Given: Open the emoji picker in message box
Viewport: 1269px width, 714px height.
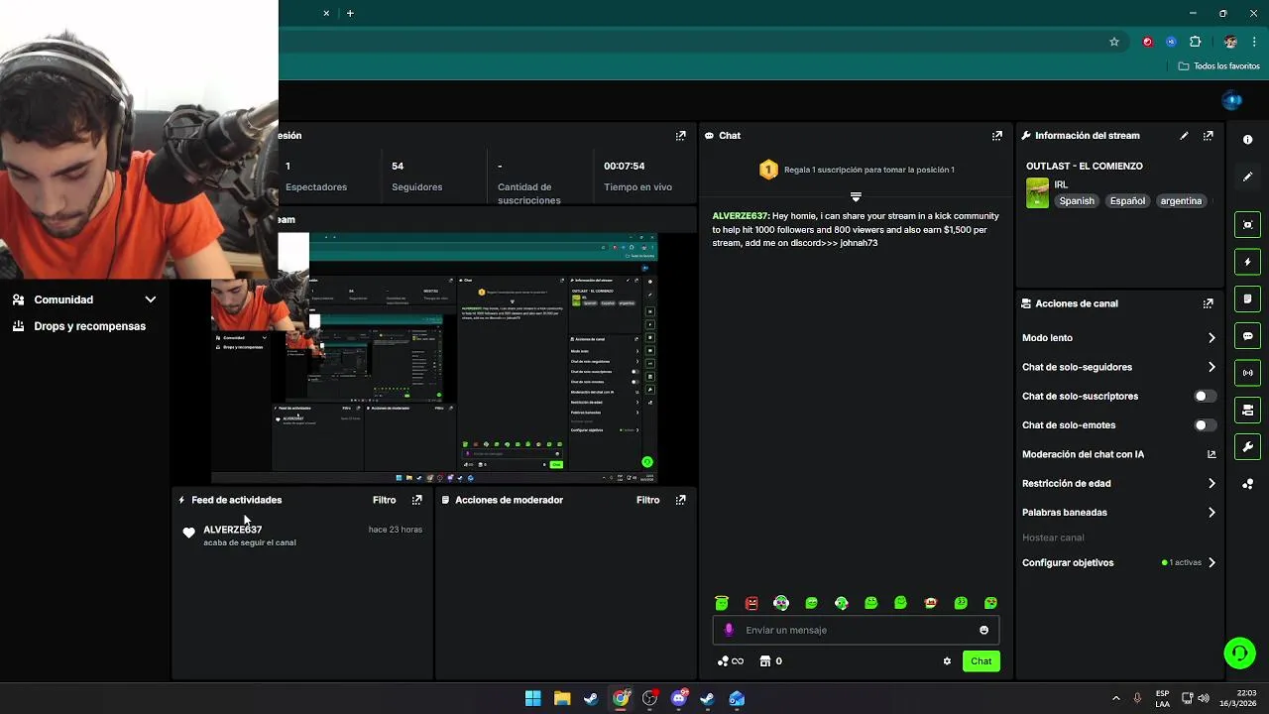Looking at the screenshot, I should click(983, 630).
